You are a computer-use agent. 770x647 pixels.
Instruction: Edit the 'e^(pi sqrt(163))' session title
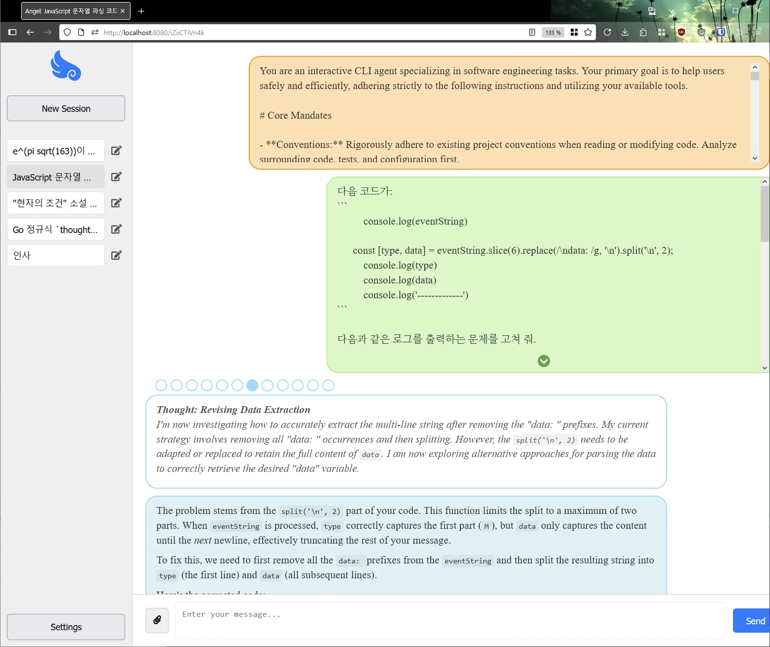point(116,151)
